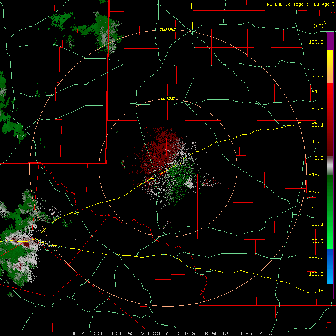Select the 92.3 legend value

point(318,59)
